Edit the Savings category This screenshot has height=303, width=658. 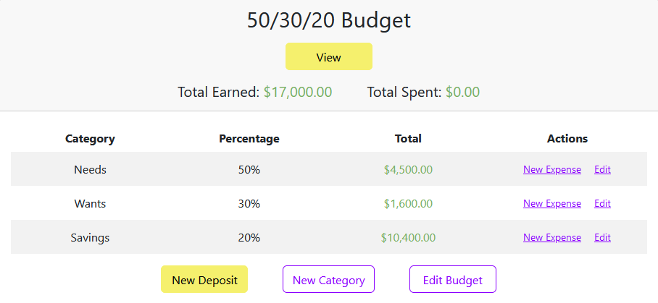coord(602,237)
